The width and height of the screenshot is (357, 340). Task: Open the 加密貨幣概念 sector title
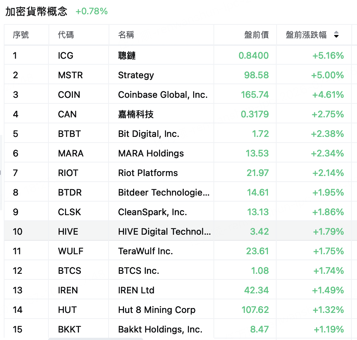coord(36,11)
